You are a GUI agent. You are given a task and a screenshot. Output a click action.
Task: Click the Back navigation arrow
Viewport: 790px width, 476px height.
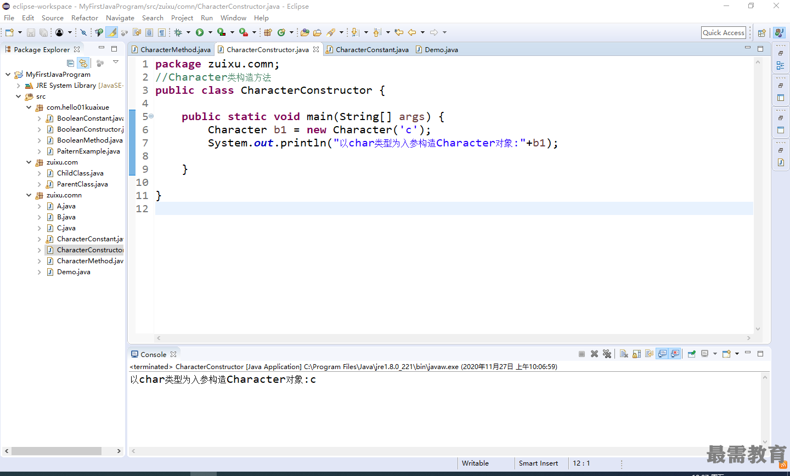click(x=412, y=33)
